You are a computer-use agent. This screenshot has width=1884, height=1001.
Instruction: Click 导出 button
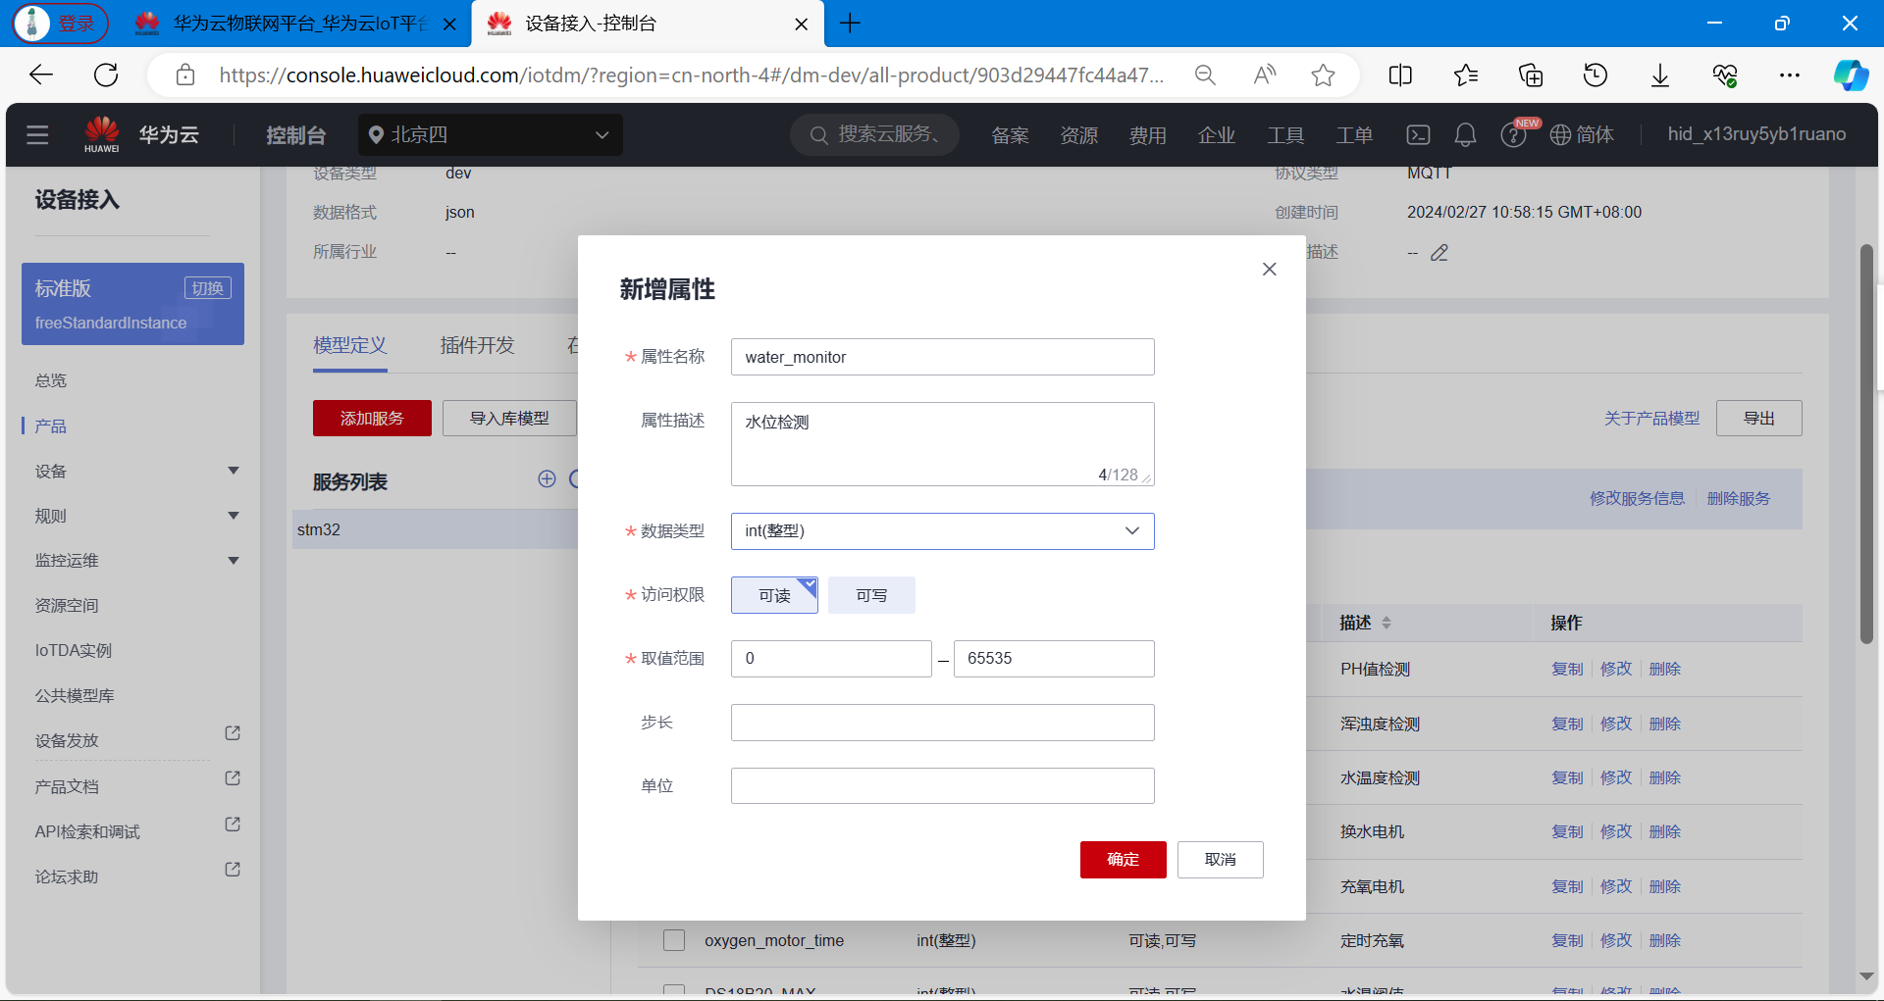pyautogui.click(x=1758, y=419)
